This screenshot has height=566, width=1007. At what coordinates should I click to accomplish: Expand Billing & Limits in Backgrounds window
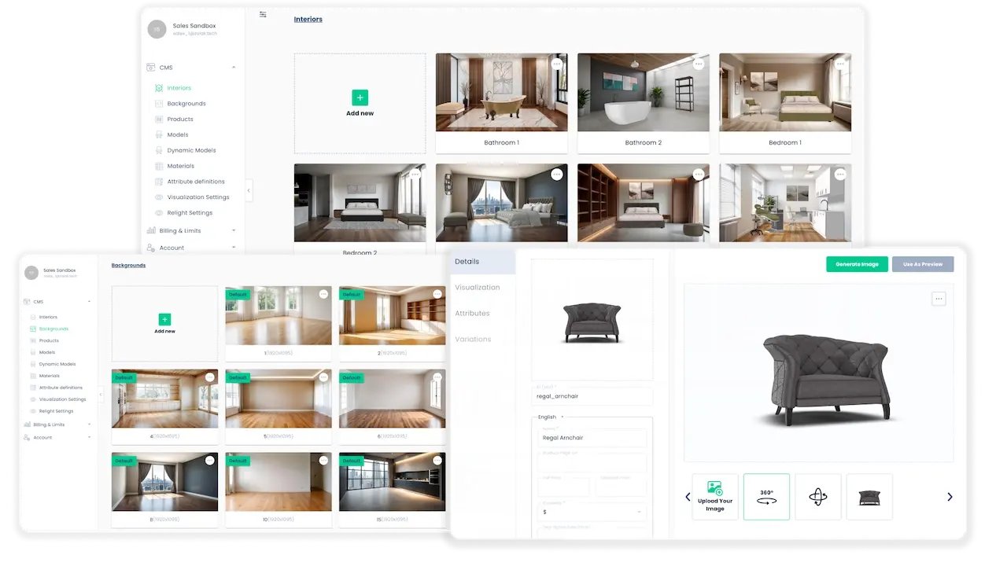click(89, 424)
